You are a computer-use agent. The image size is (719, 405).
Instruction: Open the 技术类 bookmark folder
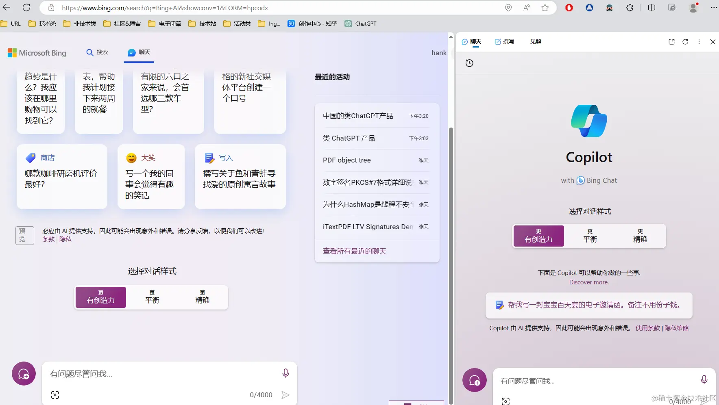tap(42, 24)
